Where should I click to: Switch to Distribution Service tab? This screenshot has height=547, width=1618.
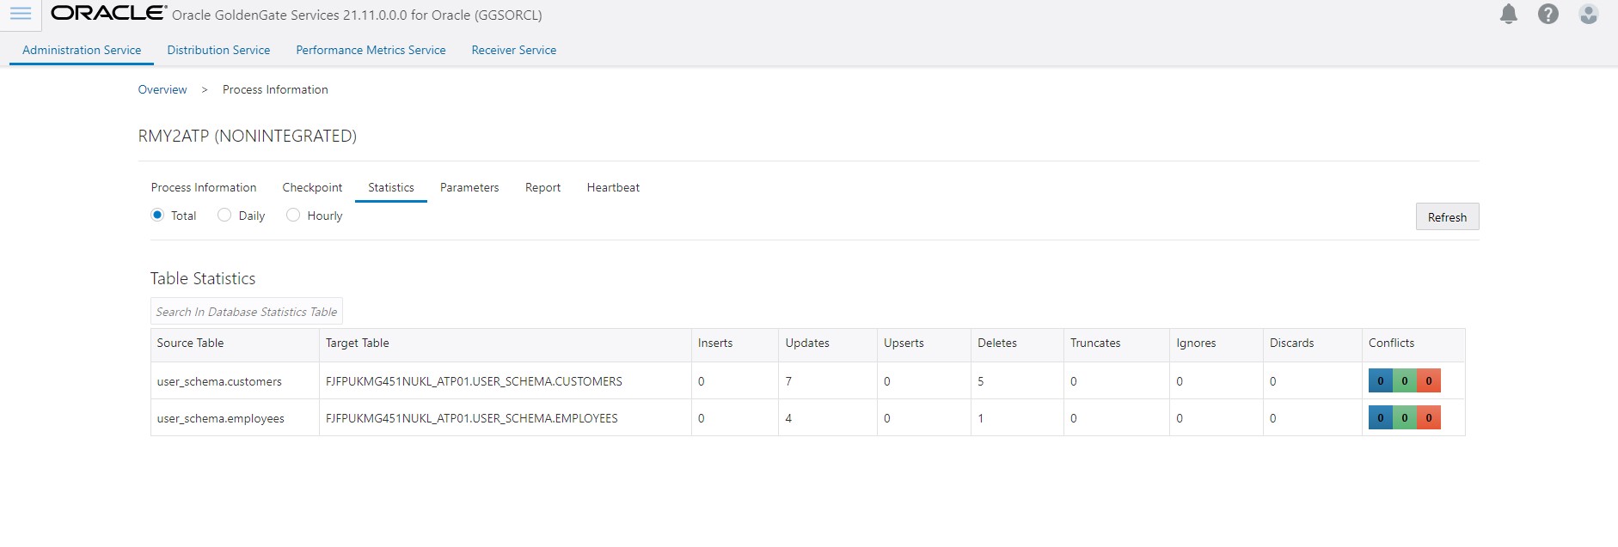pos(218,50)
